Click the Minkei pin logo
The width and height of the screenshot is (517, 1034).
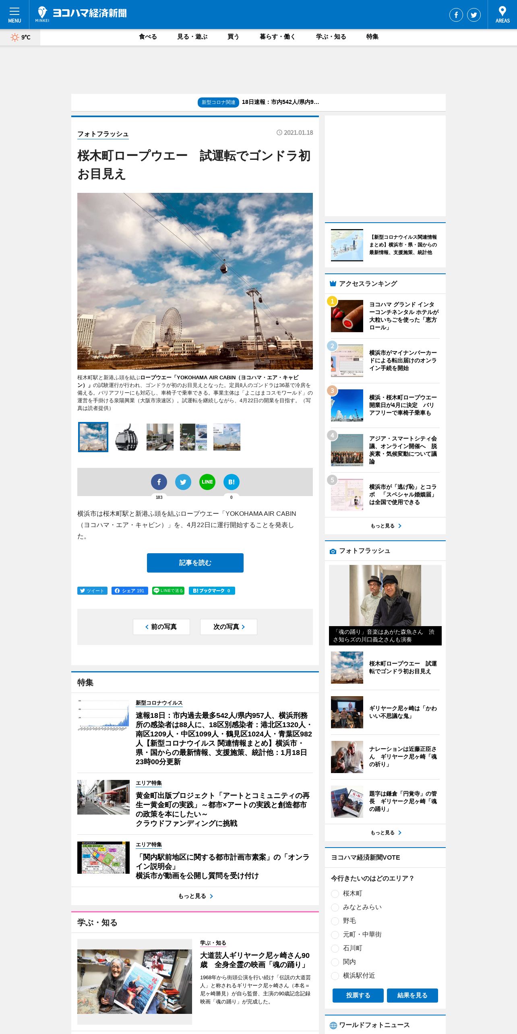pos(42,14)
